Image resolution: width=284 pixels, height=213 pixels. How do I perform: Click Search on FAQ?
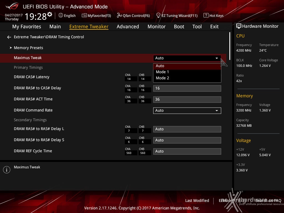point(268,201)
